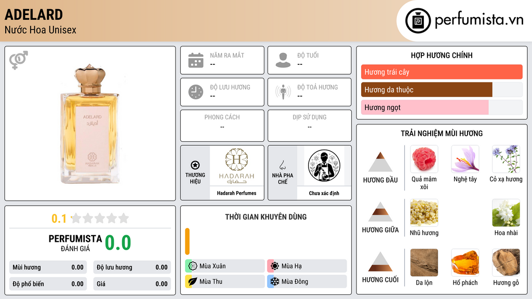Click the Adelard perfume bottle image
This screenshot has width=532, height=299.
click(x=90, y=124)
